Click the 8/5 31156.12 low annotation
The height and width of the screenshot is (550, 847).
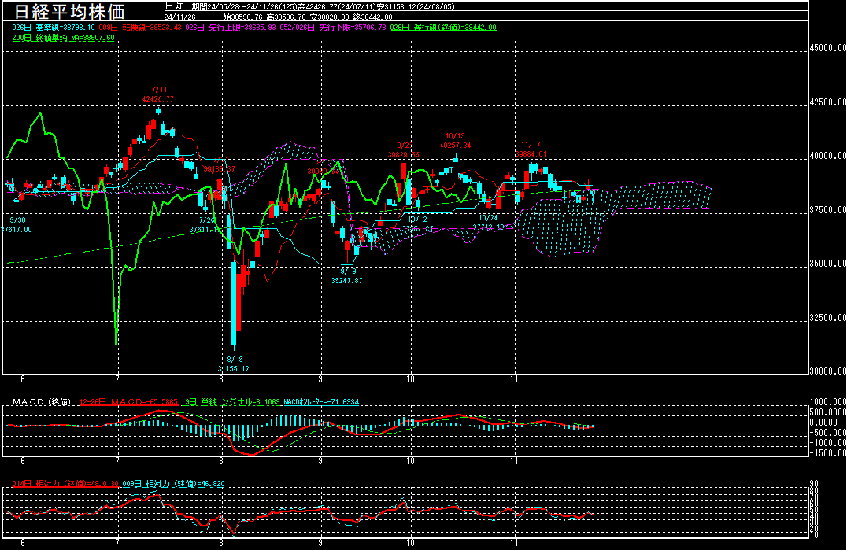pos(234,364)
